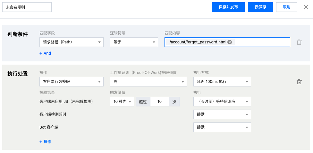Screen dimensions: 313x153
Task: Open the (长时间) 等待后响应 dropdown
Action: [x=222, y=102]
